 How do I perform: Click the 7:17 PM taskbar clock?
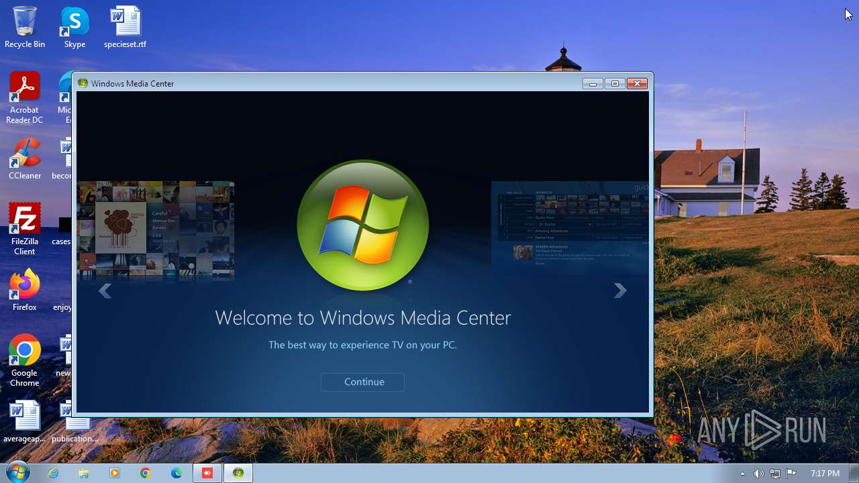[x=825, y=474]
